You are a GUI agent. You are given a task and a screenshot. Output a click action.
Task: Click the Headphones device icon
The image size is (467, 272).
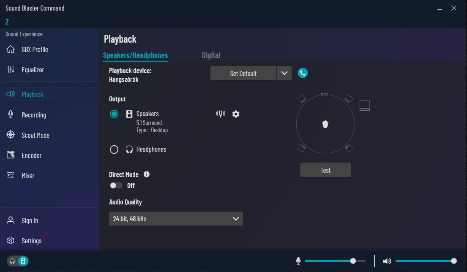coord(129,150)
